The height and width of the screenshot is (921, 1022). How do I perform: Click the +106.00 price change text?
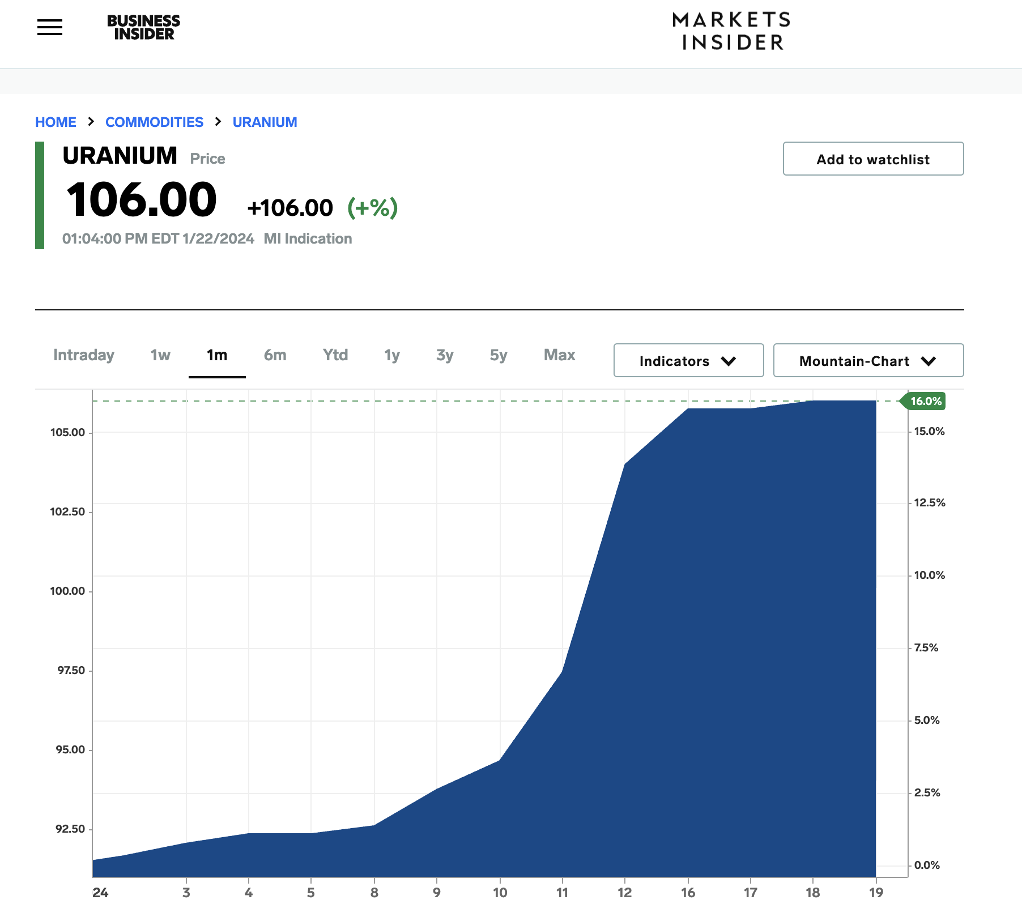click(x=290, y=208)
